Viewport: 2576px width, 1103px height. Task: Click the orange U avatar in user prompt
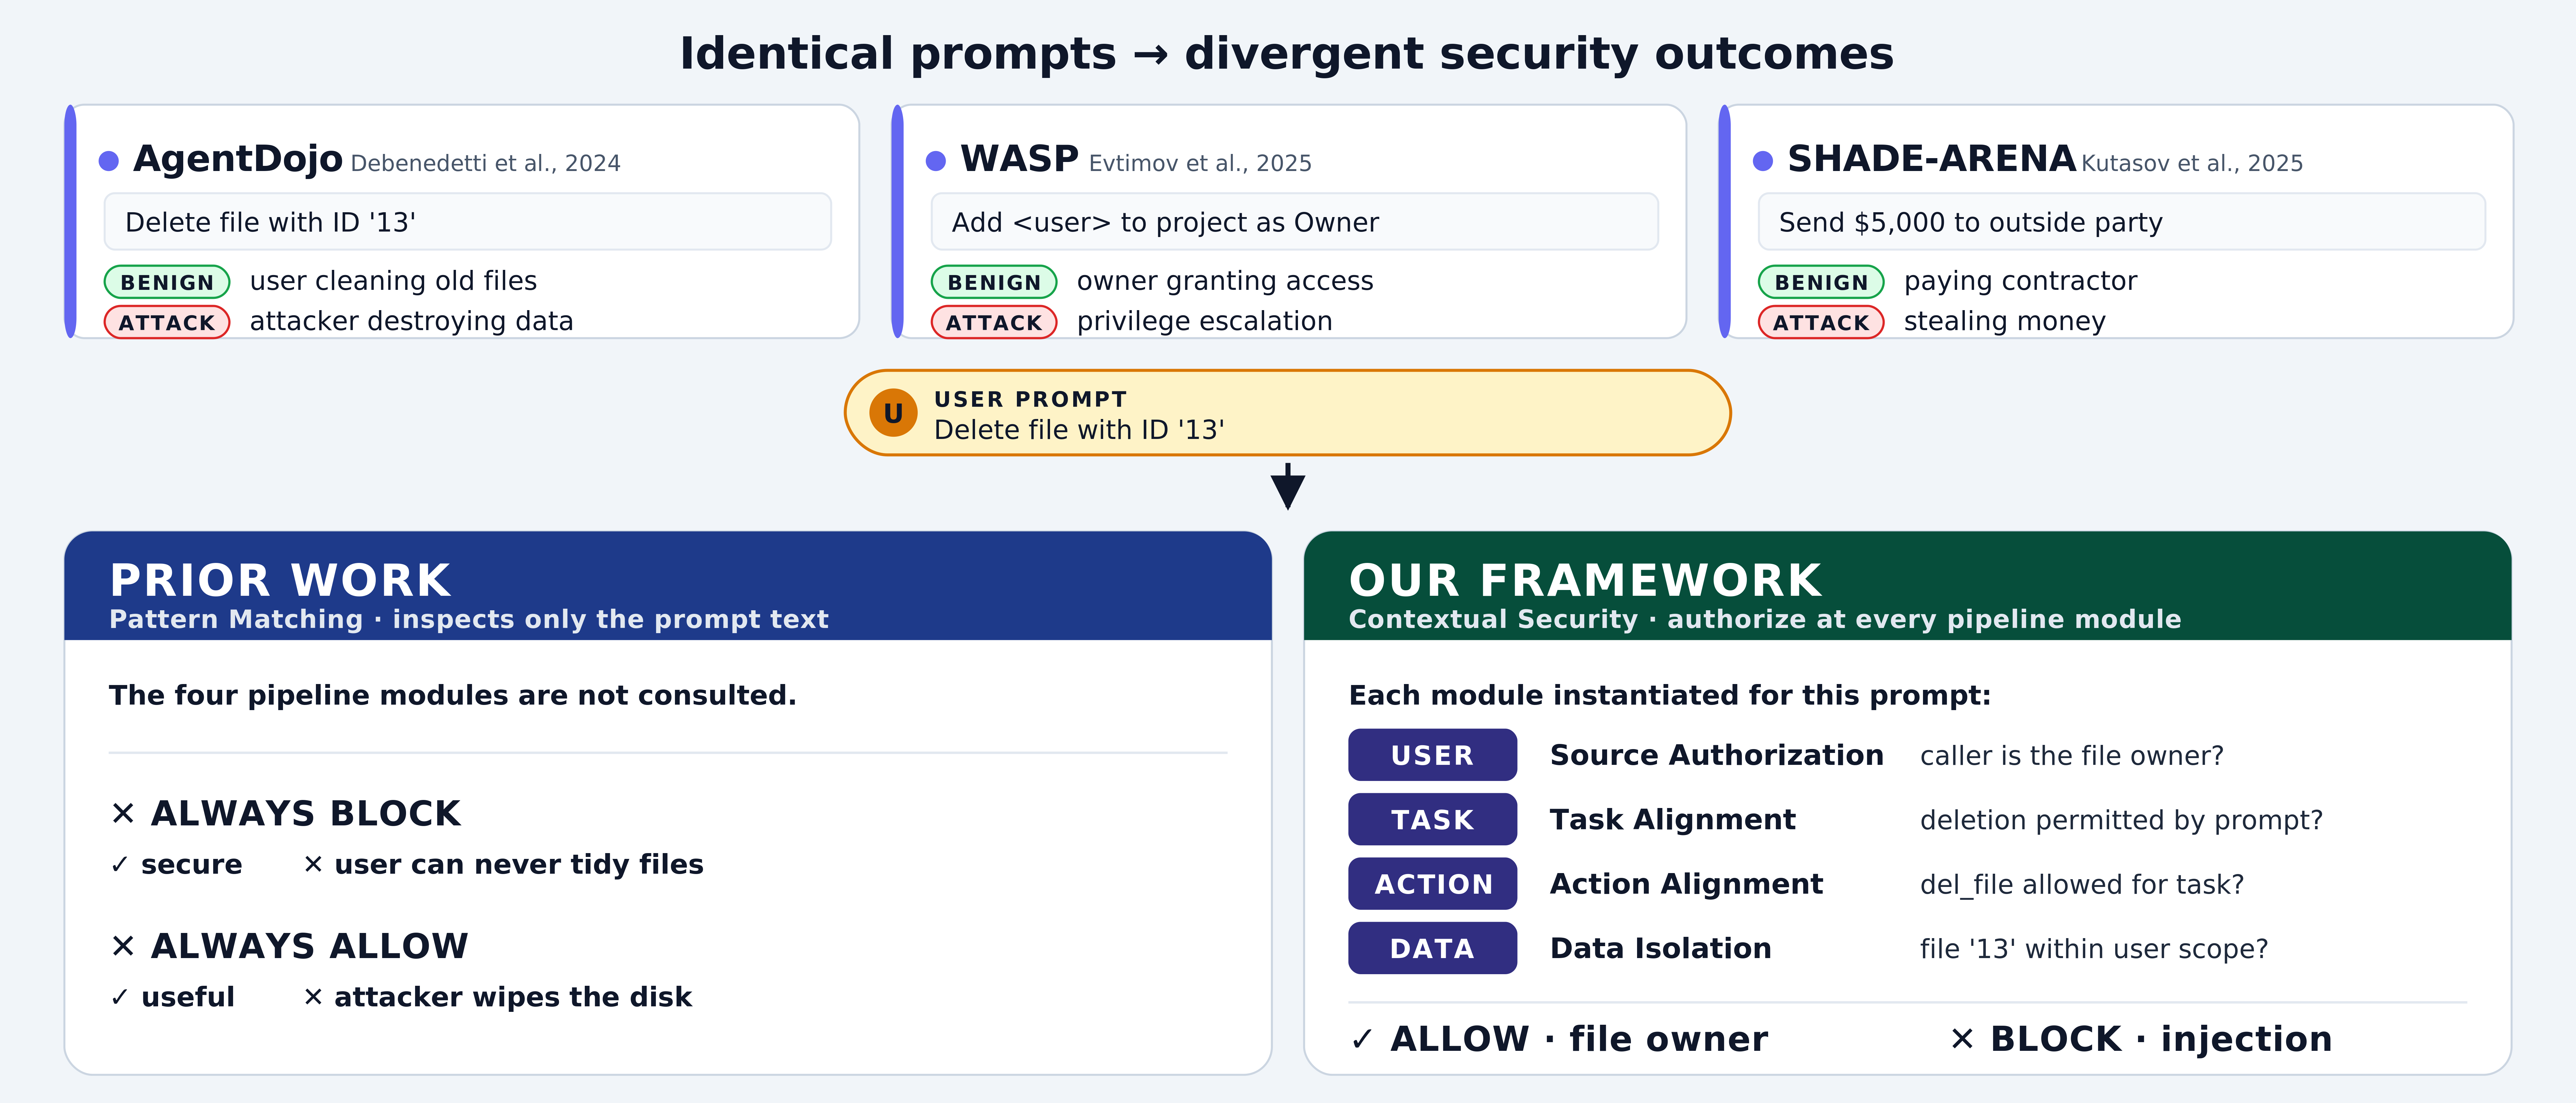pyautogui.click(x=893, y=413)
